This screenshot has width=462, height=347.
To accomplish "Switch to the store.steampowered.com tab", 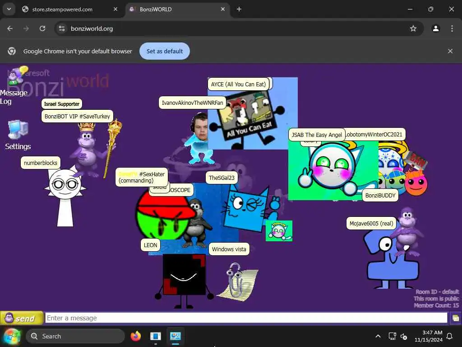I will coord(70,9).
